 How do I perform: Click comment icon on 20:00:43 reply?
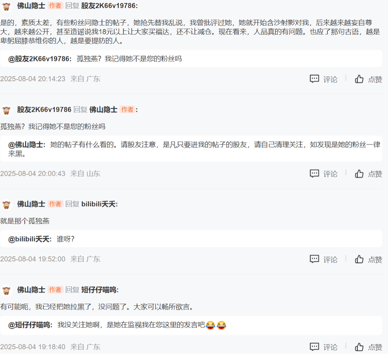tap(314, 173)
